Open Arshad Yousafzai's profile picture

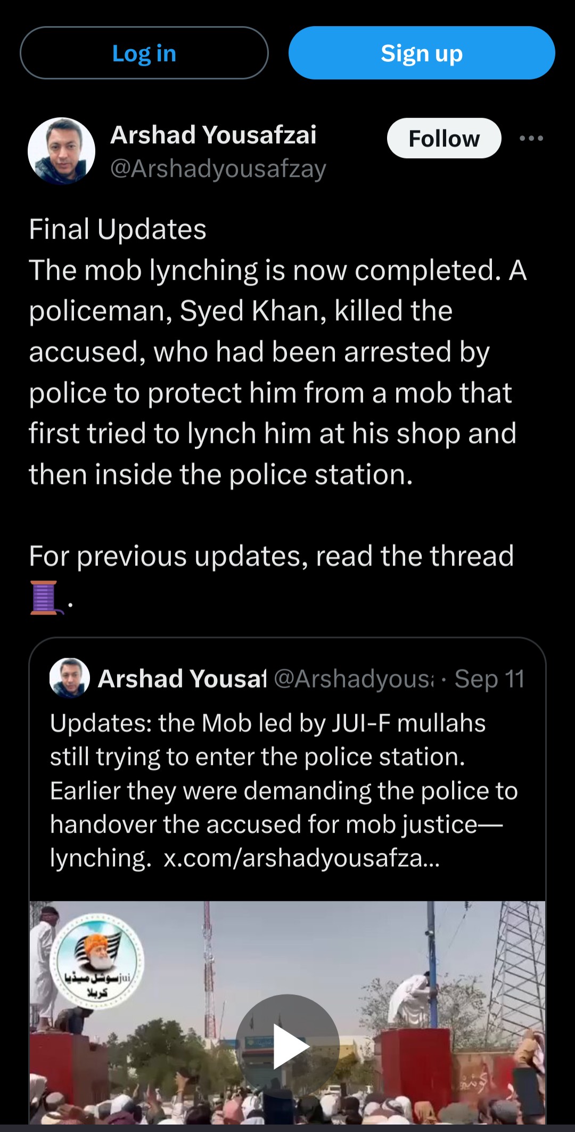(x=61, y=151)
